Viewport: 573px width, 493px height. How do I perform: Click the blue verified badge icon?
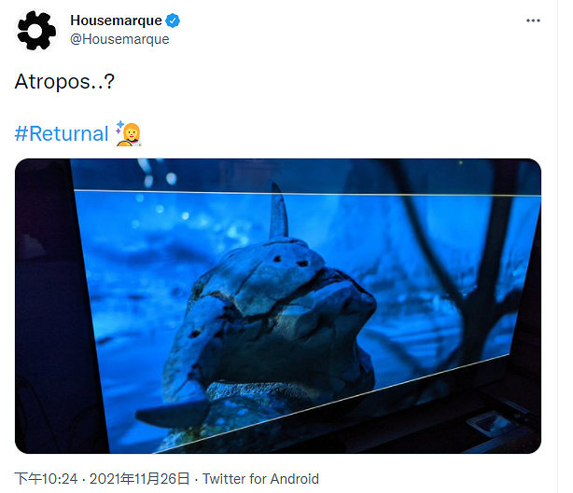pos(173,21)
